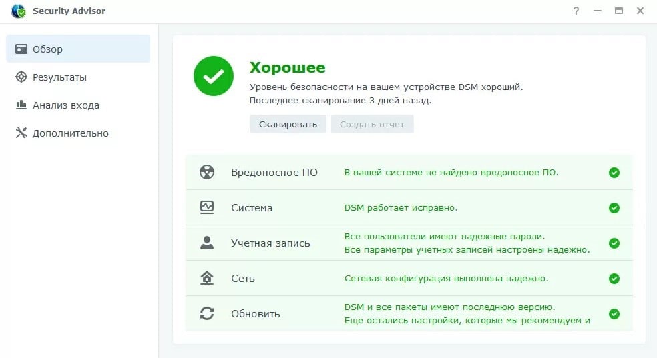Open the Учетная запись result row

point(270,243)
